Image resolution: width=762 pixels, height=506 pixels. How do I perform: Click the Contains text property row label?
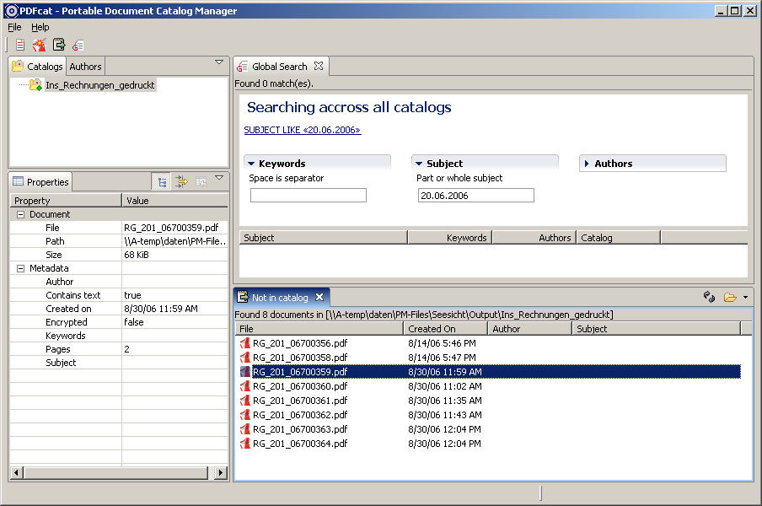(72, 295)
